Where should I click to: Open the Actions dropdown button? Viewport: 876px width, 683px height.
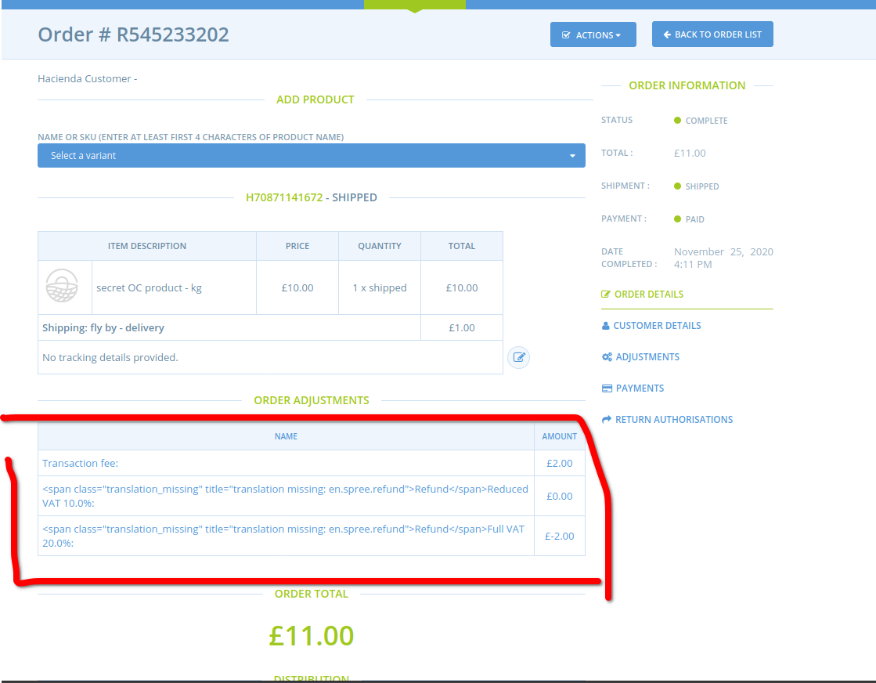click(x=593, y=34)
